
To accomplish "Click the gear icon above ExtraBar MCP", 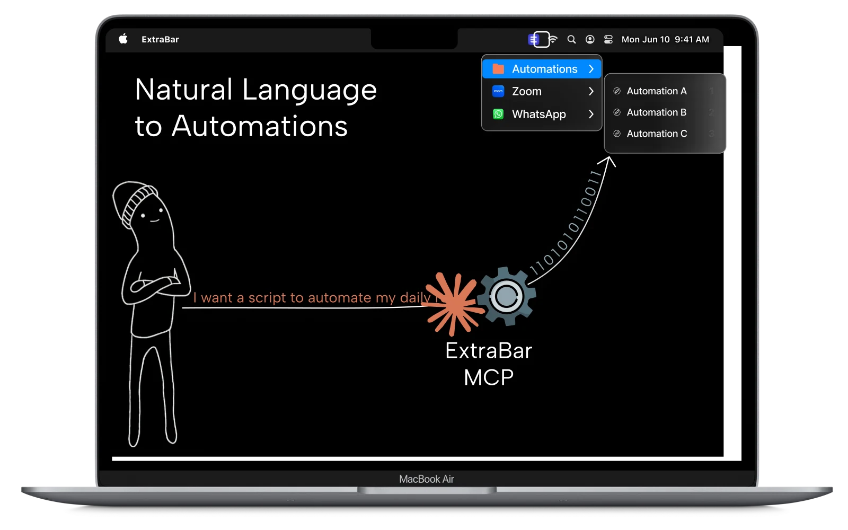I will pyautogui.click(x=507, y=296).
